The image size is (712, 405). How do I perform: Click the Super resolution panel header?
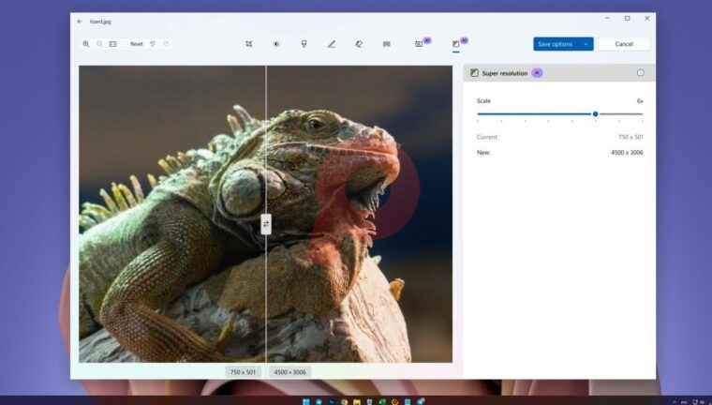pyautogui.click(x=559, y=73)
